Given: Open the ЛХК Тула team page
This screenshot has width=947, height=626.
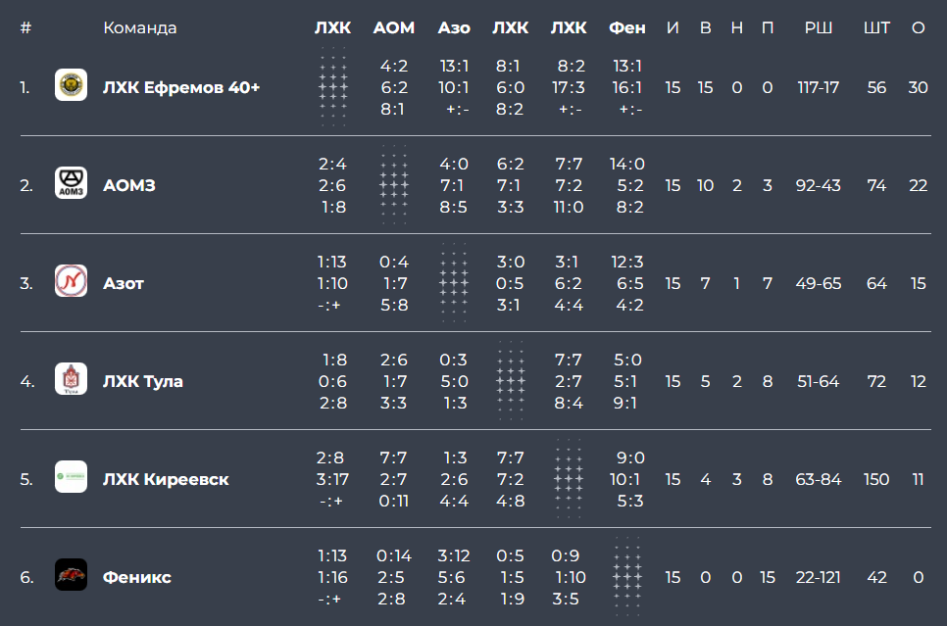Looking at the screenshot, I should [142, 381].
